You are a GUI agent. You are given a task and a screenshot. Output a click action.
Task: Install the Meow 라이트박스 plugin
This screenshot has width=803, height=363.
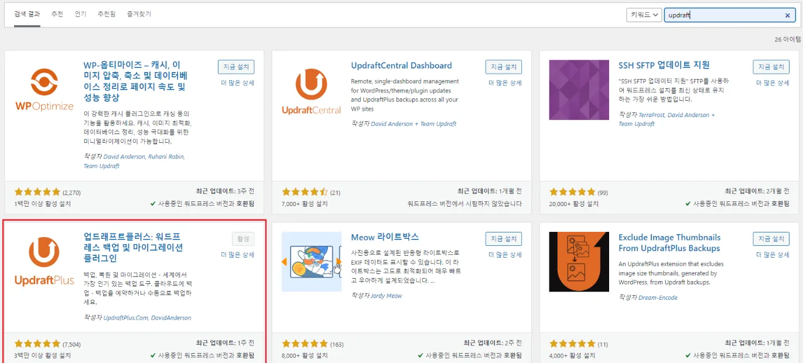(504, 239)
